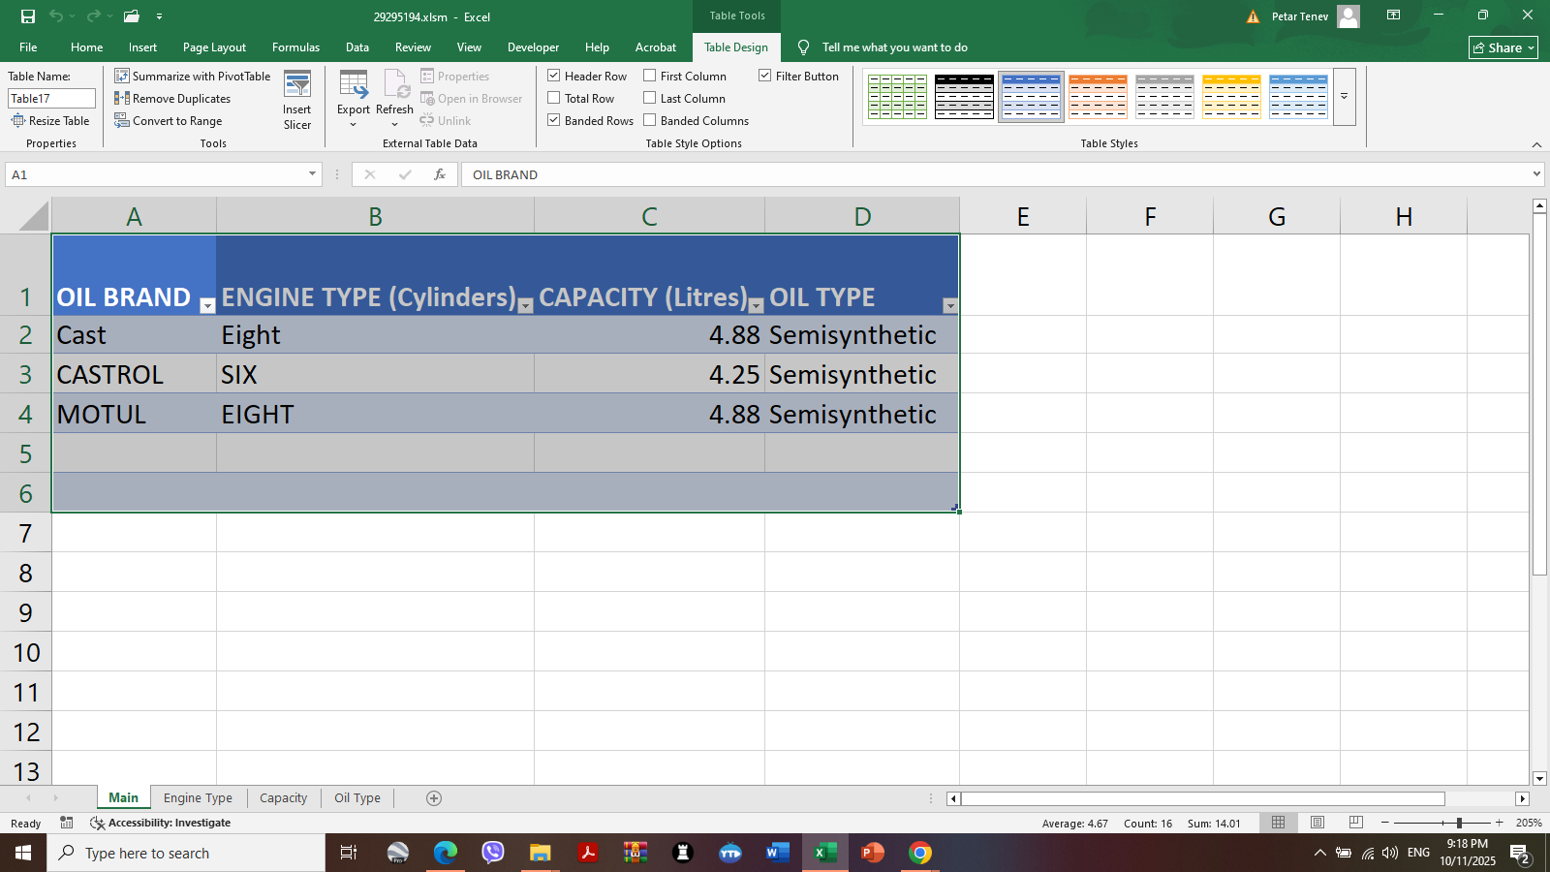1550x872 pixels.
Task: Enable First Column checkbox
Action: pos(650,76)
